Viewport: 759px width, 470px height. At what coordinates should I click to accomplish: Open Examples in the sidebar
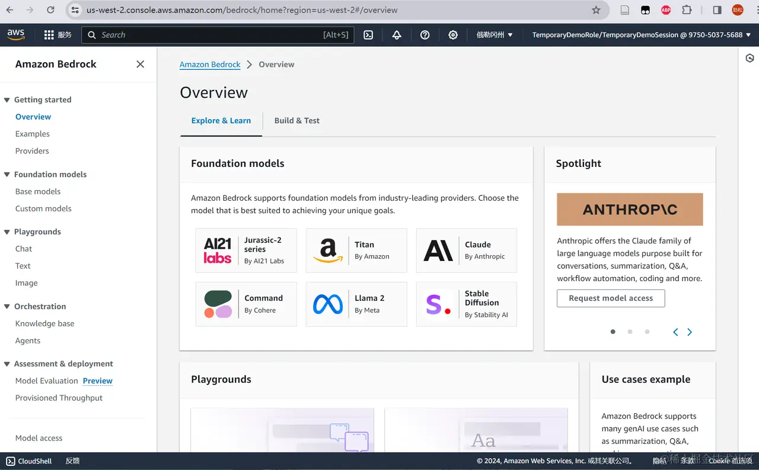coord(33,134)
